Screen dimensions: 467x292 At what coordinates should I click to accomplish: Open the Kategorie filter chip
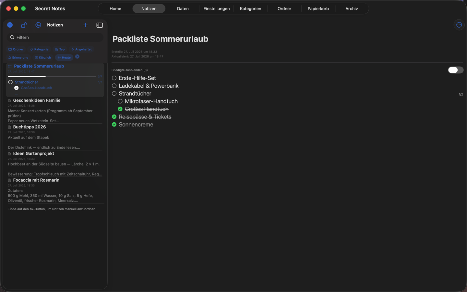(39, 49)
